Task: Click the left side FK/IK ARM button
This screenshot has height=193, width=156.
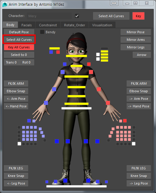Action: 16,83
